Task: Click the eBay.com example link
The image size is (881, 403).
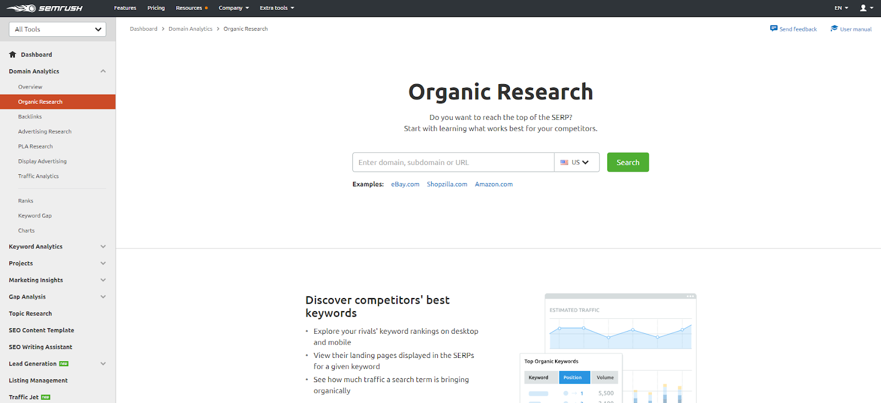Action: pyautogui.click(x=405, y=184)
